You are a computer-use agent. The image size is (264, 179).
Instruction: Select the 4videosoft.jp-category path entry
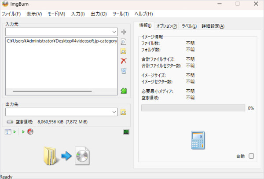coord(62,41)
